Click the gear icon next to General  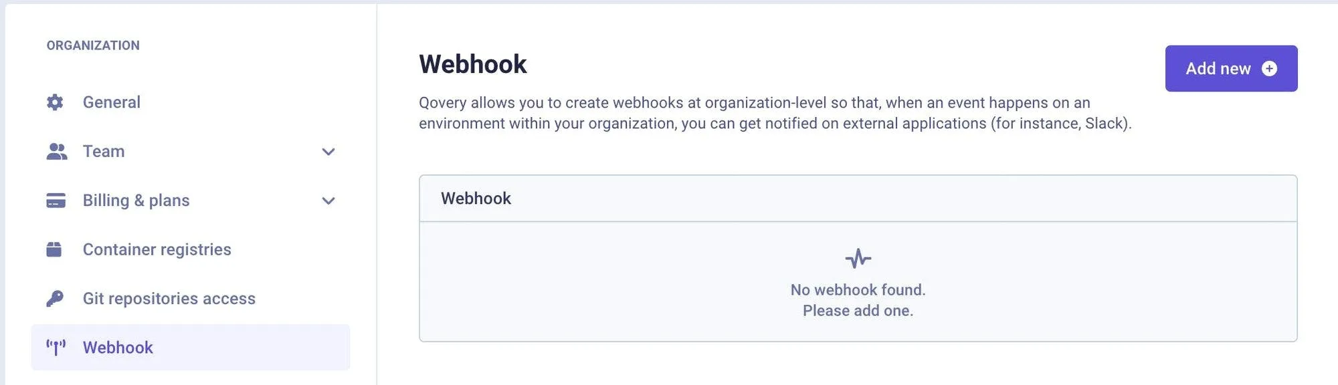pos(56,102)
